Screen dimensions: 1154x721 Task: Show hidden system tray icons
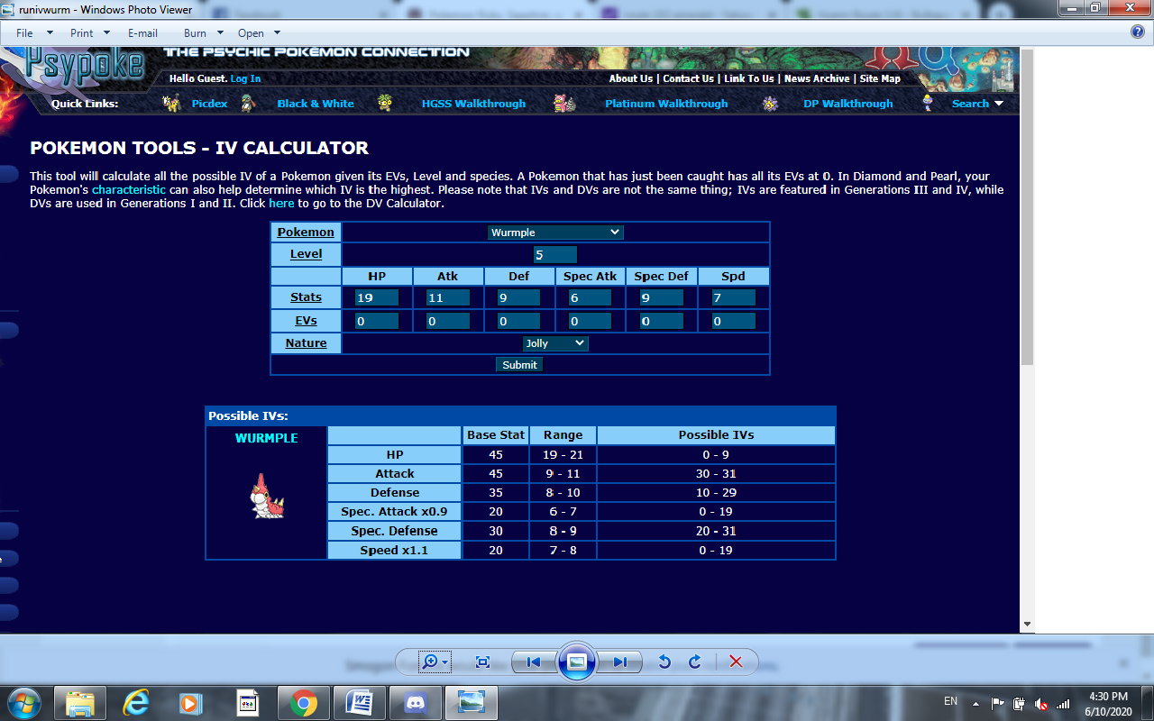pos(975,704)
